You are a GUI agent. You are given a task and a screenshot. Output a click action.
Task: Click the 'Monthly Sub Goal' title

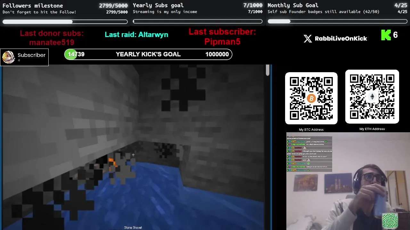pos(293,5)
